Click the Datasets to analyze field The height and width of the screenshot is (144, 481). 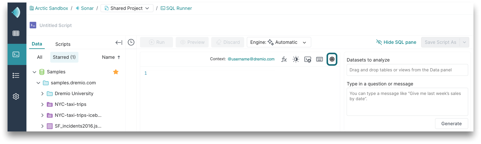[407, 70]
